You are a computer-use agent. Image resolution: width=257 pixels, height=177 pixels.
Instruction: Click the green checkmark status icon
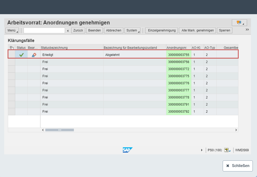tap(21, 54)
